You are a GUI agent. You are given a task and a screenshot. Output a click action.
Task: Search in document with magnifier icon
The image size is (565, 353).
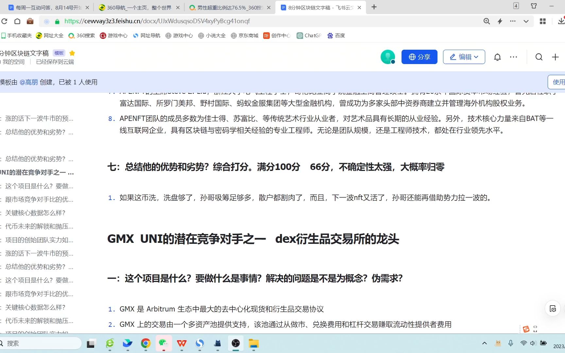pos(539,57)
